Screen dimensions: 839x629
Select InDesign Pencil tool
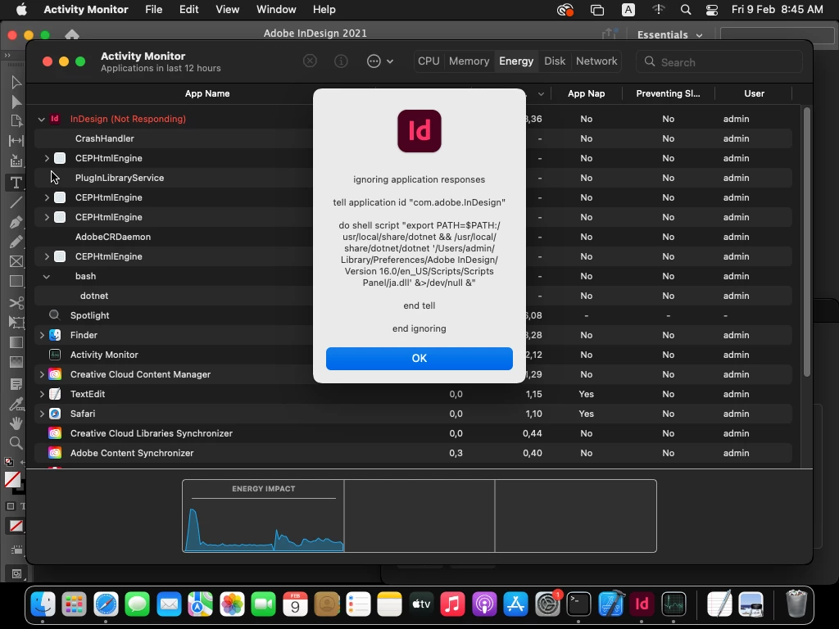click(x=16, y=242)
